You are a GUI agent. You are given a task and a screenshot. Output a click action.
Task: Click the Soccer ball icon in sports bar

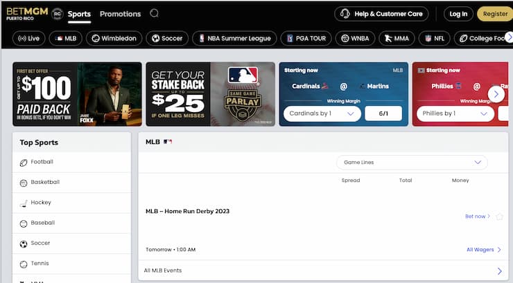tap(156, 39)
